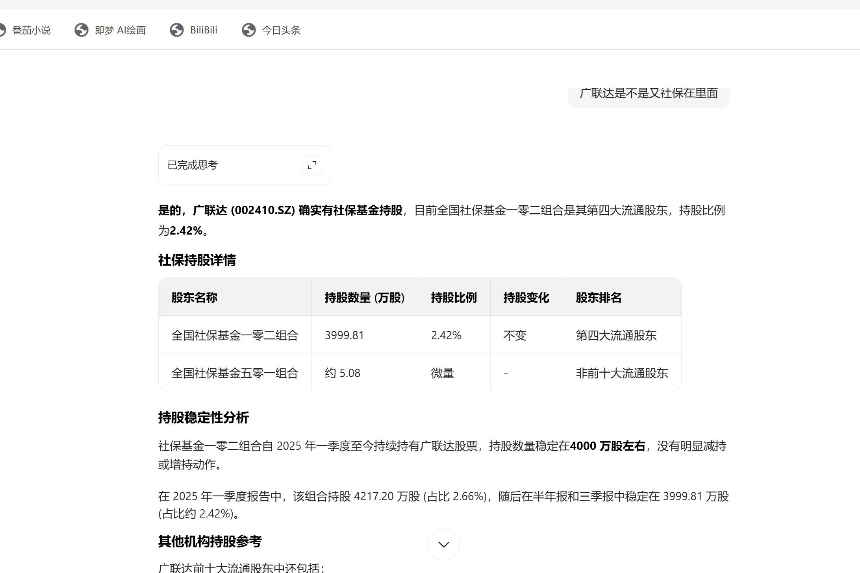Viewport: 860px width, 573px height.
Task: Click the BiliBili bookmark globe icon
Action: coord(177,30)
